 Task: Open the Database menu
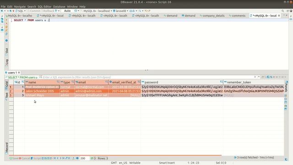coord(59,6)
